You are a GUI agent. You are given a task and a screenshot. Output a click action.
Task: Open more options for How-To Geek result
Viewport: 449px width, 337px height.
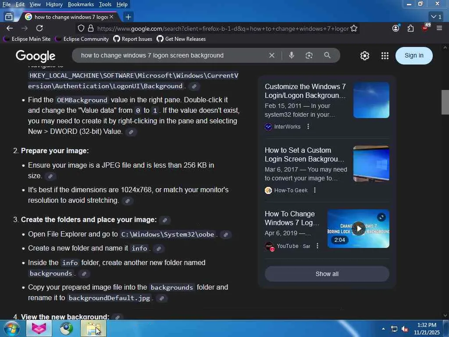[x=315, y=190]
